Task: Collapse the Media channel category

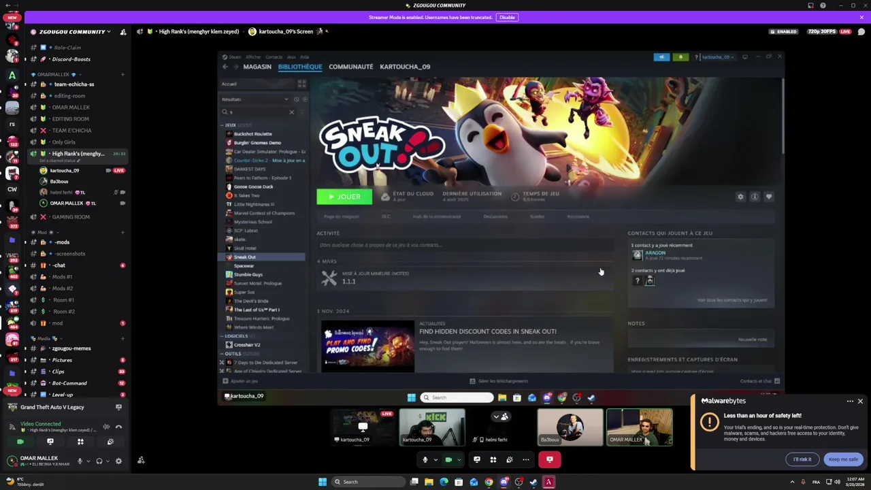Action: pyautogui.click(x=46, y=338)
